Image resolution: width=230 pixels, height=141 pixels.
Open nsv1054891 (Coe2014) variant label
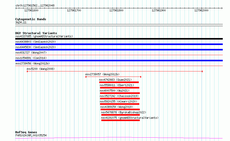31,58
